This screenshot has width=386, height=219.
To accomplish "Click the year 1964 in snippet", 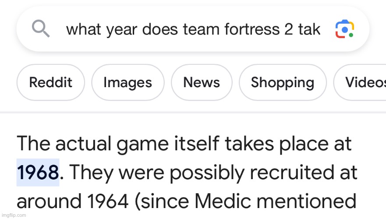I will point(108,201).
